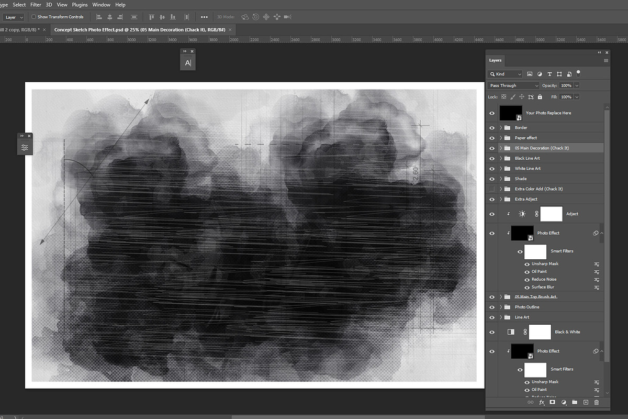This screenshot has width=628, height=419.
Task: Select the Line Art group row
Action: pyautogui.click(x=544, y=317)
